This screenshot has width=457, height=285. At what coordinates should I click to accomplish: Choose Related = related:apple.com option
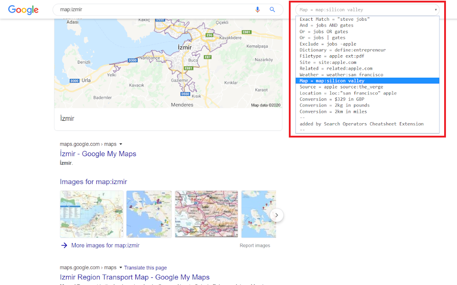click(x=367, y=68)
